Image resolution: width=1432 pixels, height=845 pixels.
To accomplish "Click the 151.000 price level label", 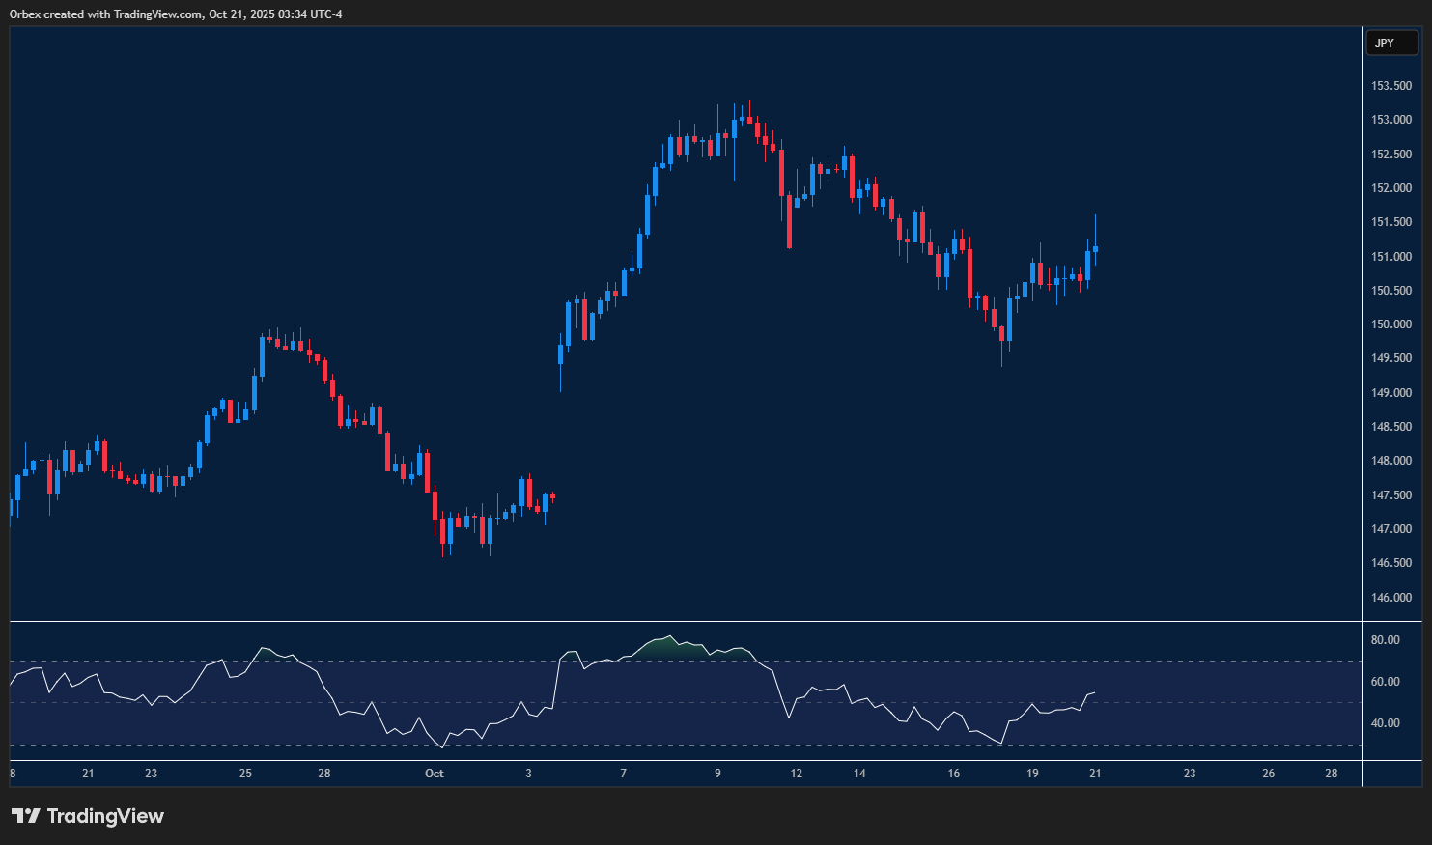I will [1390, 257].
